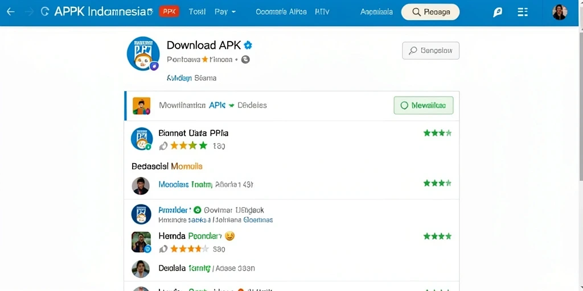Click the reload icon beside APPK Indomnesia
This screenshot has width=583, height=291.
tap(44, 12)
